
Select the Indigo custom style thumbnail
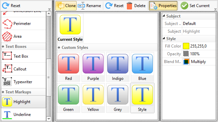tap(118, 67)
